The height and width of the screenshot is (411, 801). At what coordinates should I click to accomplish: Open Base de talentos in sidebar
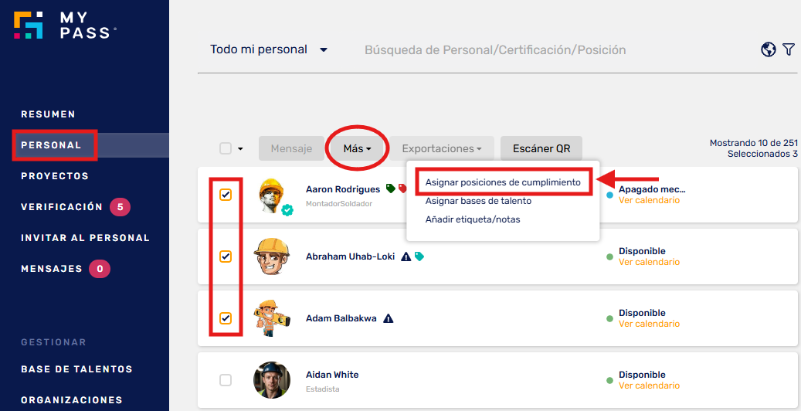click(76, 369)
